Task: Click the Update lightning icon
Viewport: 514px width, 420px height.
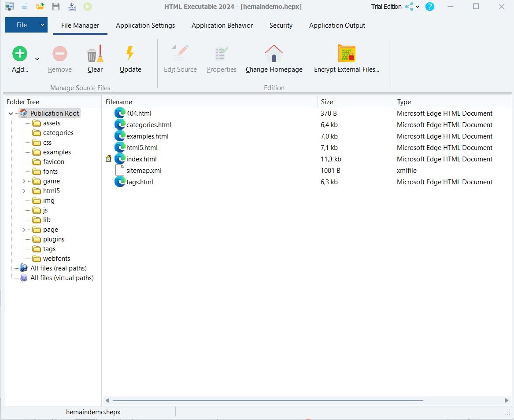Action: [129, 54]
